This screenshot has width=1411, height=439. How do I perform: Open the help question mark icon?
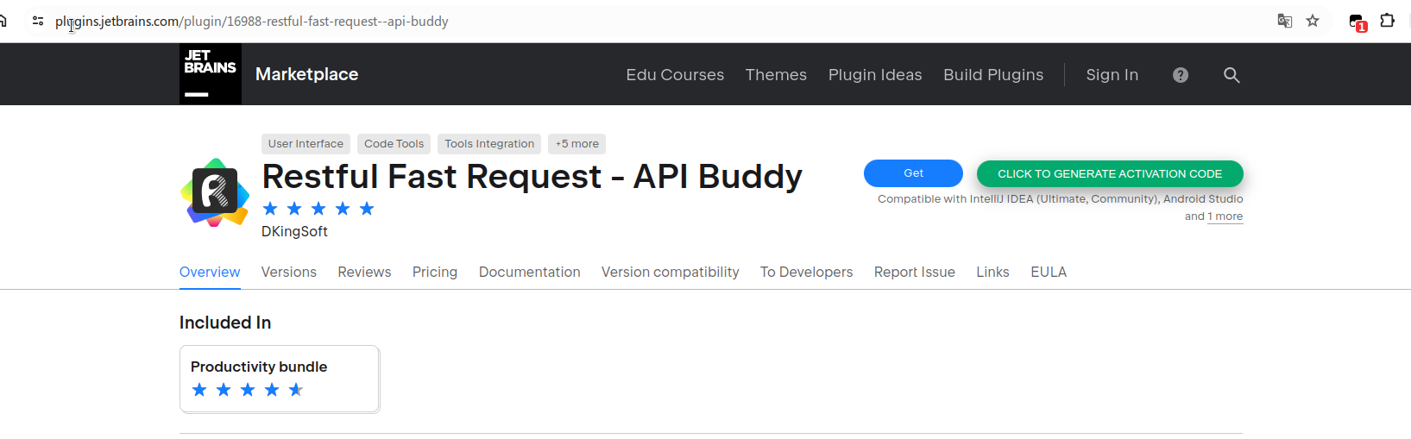point(1181,75)
